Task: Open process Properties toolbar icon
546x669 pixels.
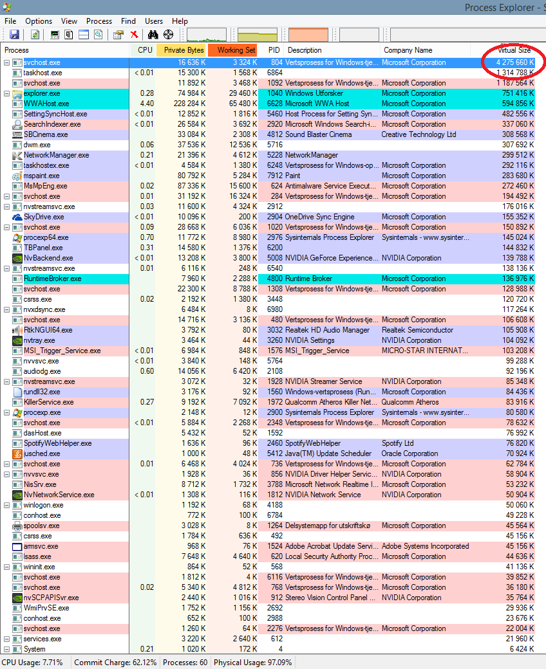Action: 118,35
